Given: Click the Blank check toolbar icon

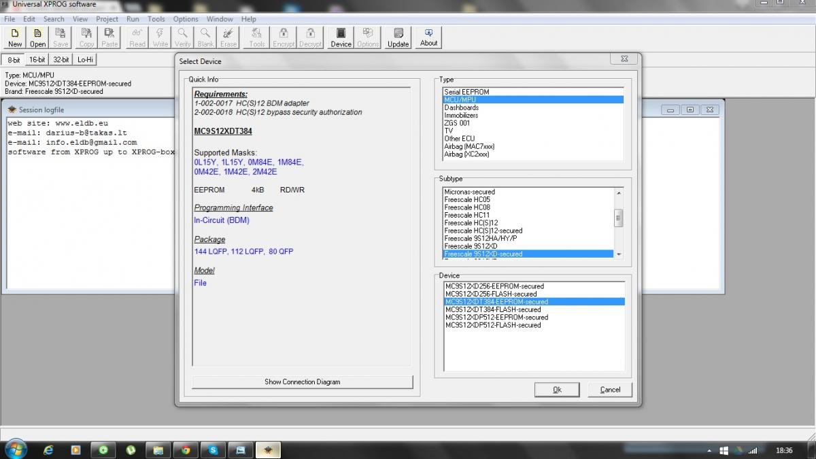Looking at the screenshot, I should click(205, 37).
